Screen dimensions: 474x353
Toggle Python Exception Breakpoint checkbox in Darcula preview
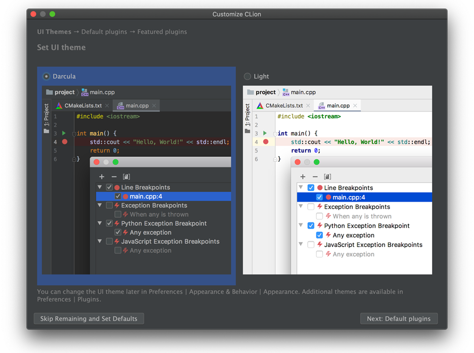pyautogui.click(x=110, y=223)
